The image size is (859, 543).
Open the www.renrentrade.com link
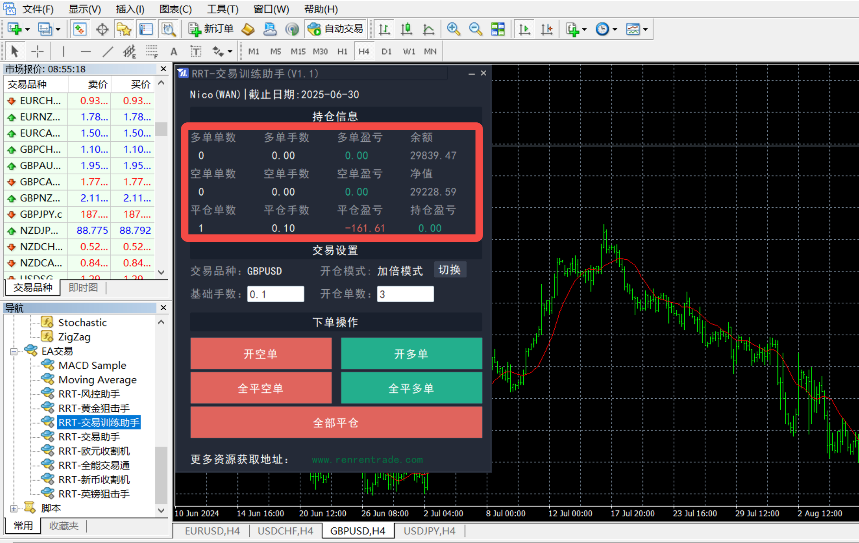coord(367,460)
